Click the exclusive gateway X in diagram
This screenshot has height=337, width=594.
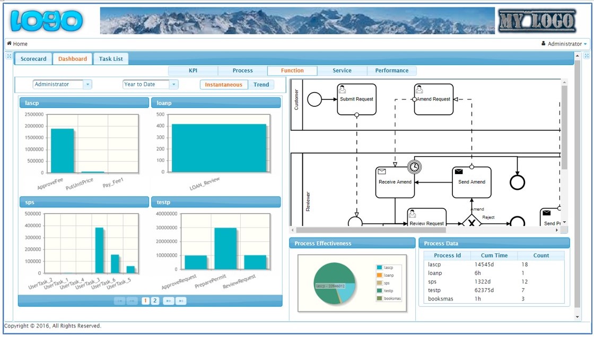[471, 223]
